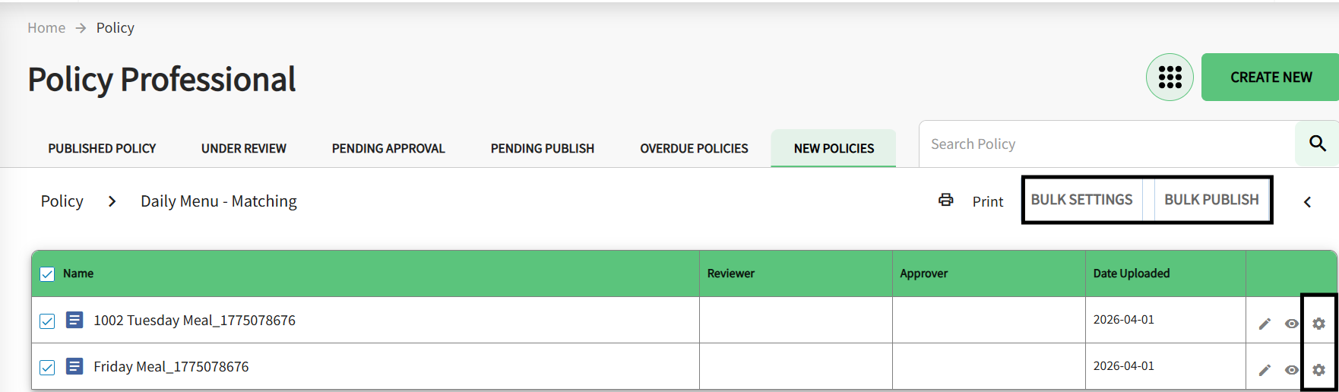Open the Pending Approval tab
This screenshot has width=1339, height=392.
[x=388, y=148]
